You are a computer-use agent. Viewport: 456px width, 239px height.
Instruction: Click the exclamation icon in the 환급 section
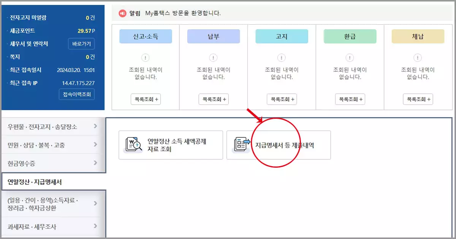coord(350,58)
